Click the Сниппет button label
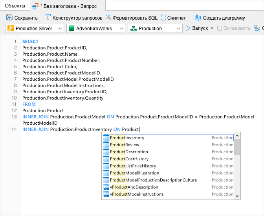Viewport: 264px width, 216px height. coord(176,18)
